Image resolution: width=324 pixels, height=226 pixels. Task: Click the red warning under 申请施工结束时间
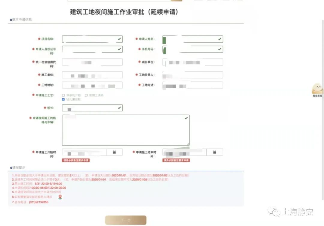(x=176, y=160)
